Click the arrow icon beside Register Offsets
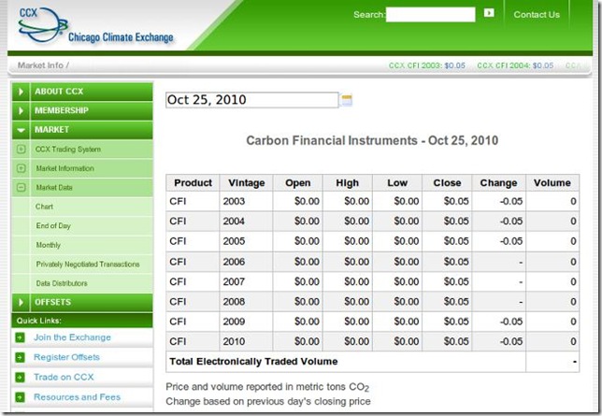The image size is (602, 416). pyautogui.click(x=20, y=358)
